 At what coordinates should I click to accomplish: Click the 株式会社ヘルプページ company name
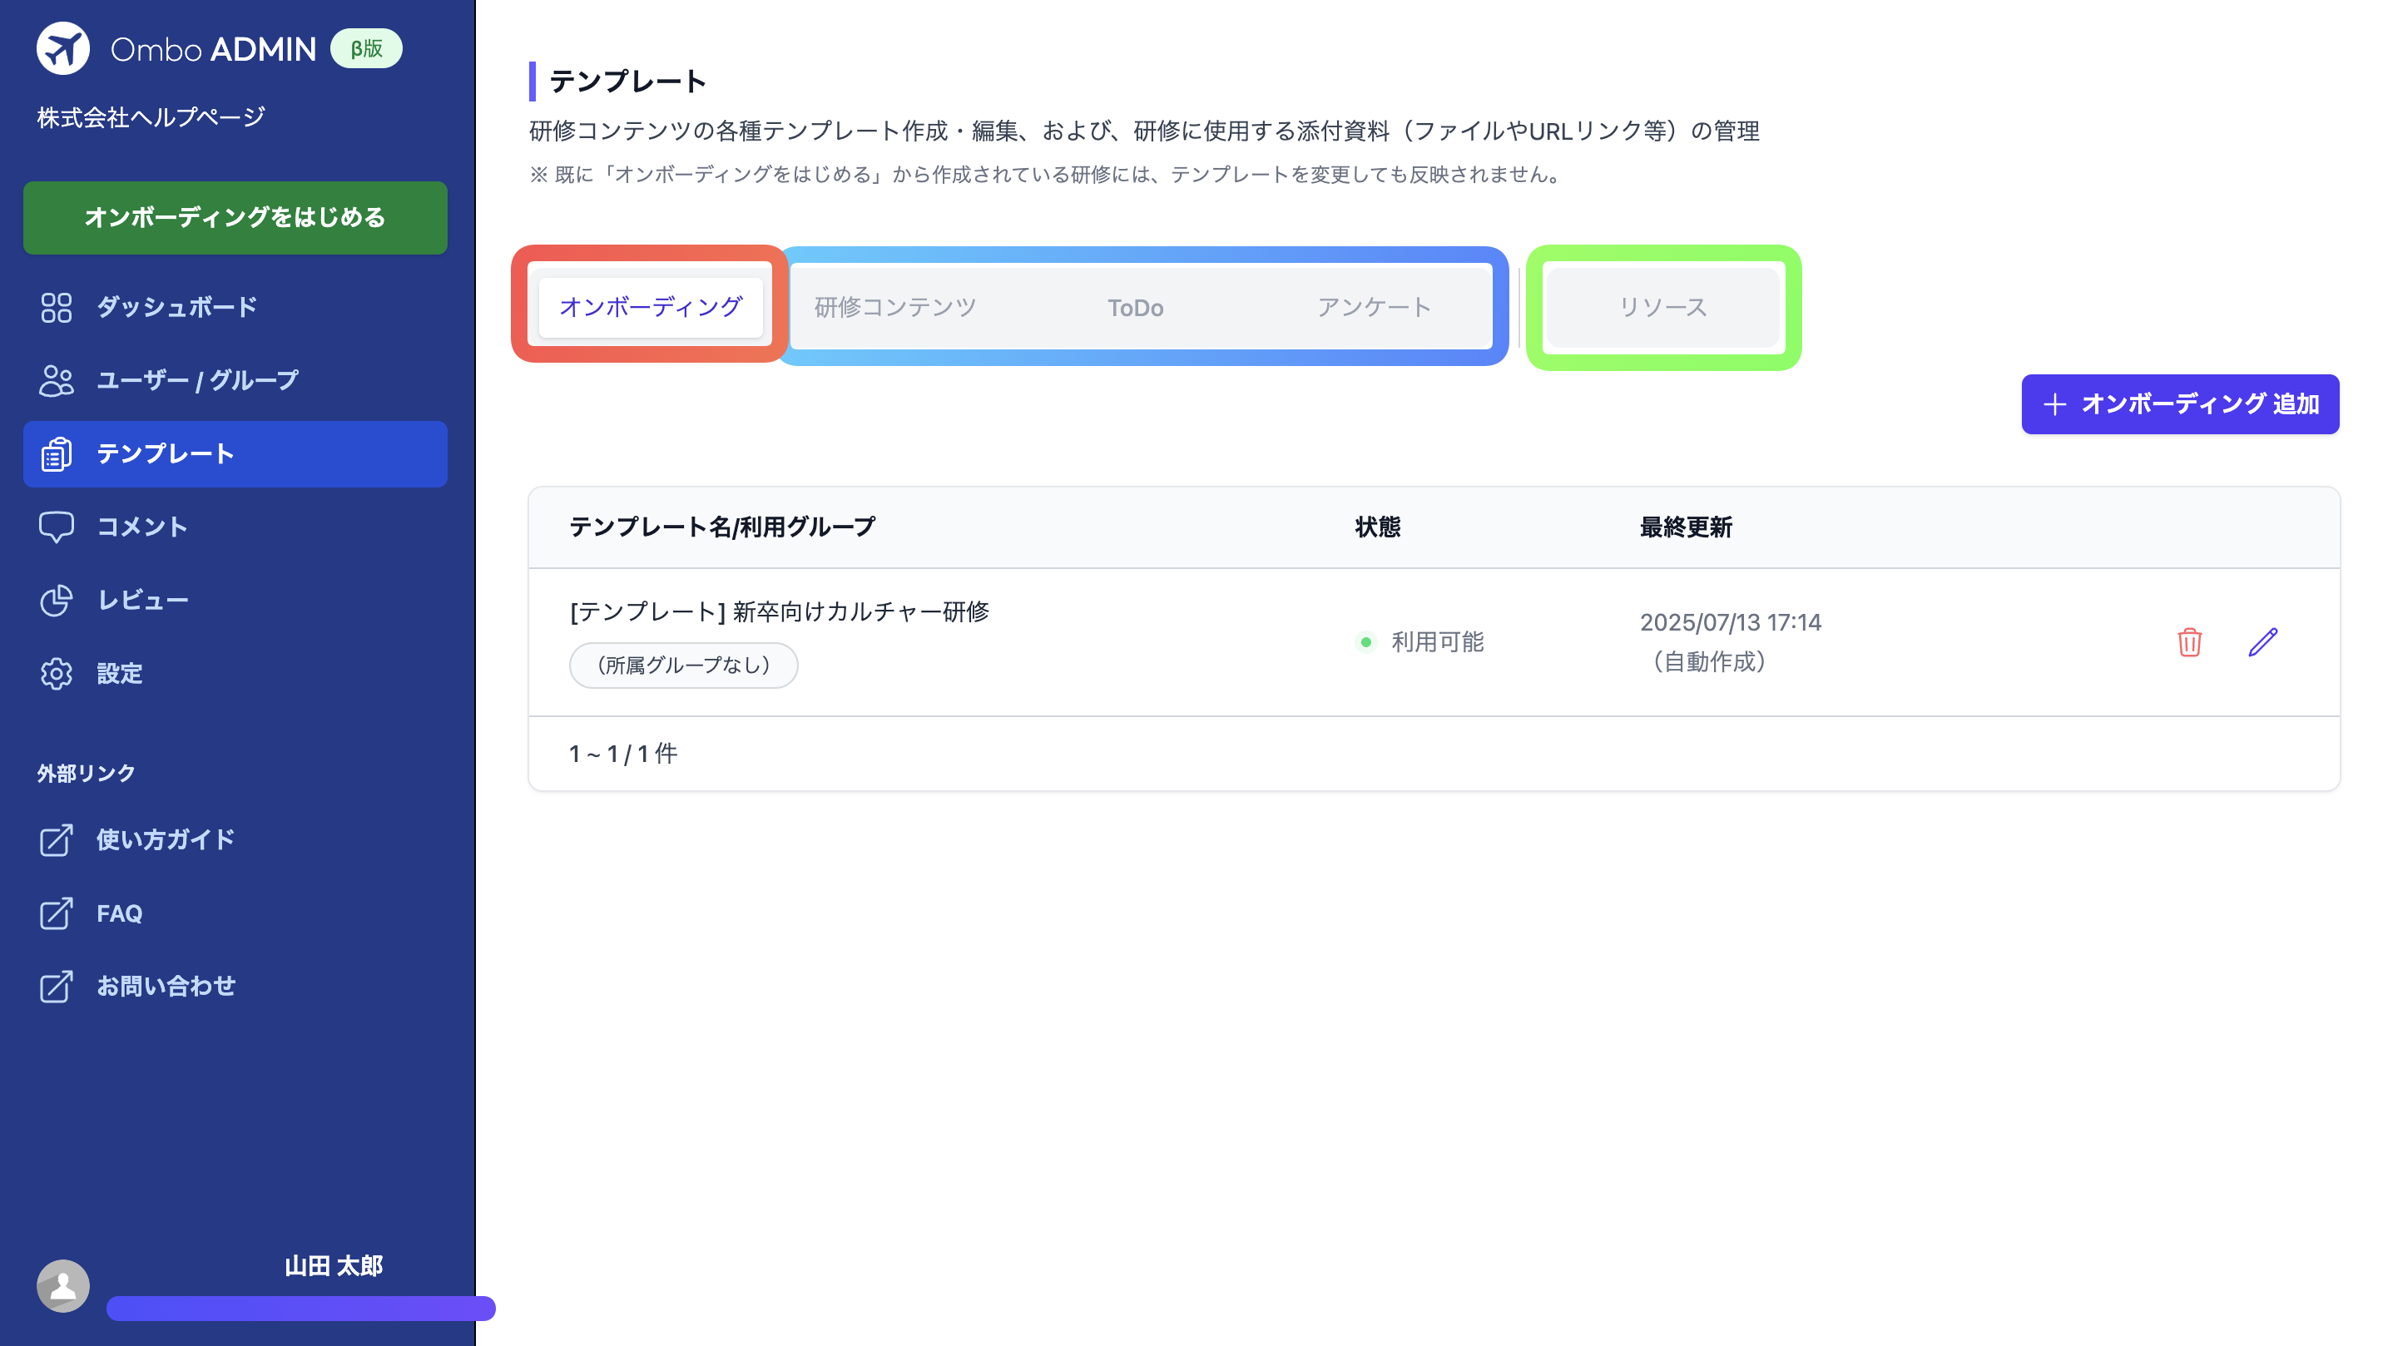point(151,117)
